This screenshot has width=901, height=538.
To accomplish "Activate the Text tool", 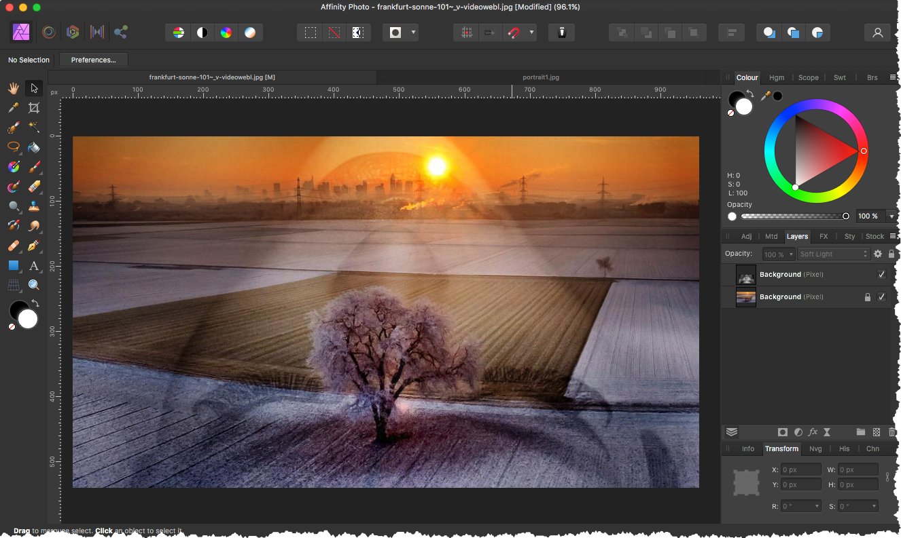I will coord(34,266).
